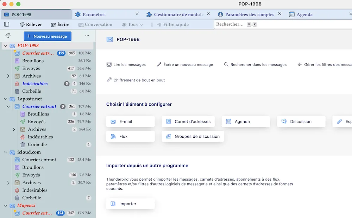The width and height of the screenshot is (352, 218).
Task: Click the E-mail setup button
Action: click(x=131, y=122)
